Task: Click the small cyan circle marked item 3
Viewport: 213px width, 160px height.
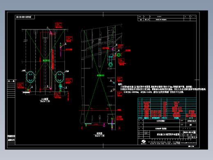Action: 114,83
